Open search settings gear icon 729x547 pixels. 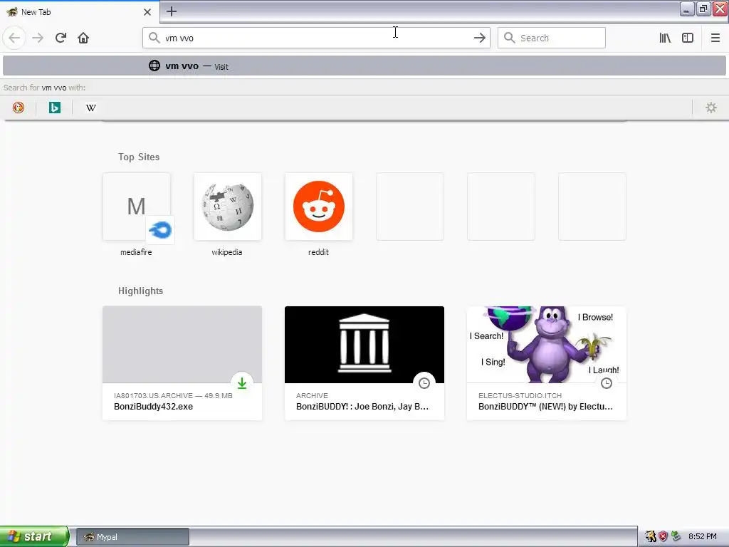click(711, 108)
